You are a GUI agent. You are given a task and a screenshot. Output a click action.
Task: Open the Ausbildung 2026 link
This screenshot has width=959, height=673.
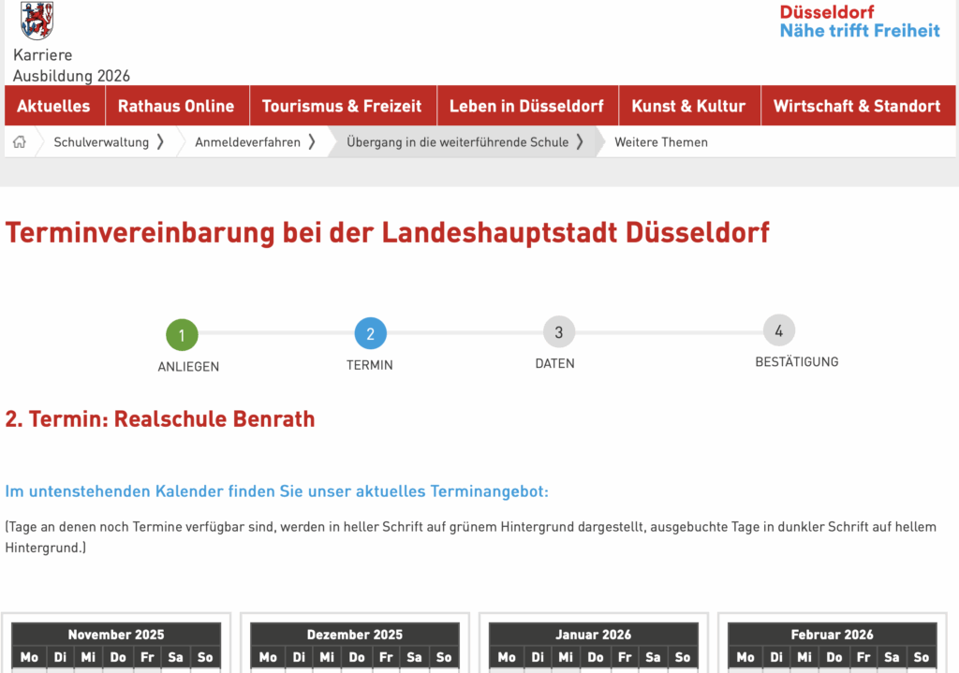click(71, 76)
